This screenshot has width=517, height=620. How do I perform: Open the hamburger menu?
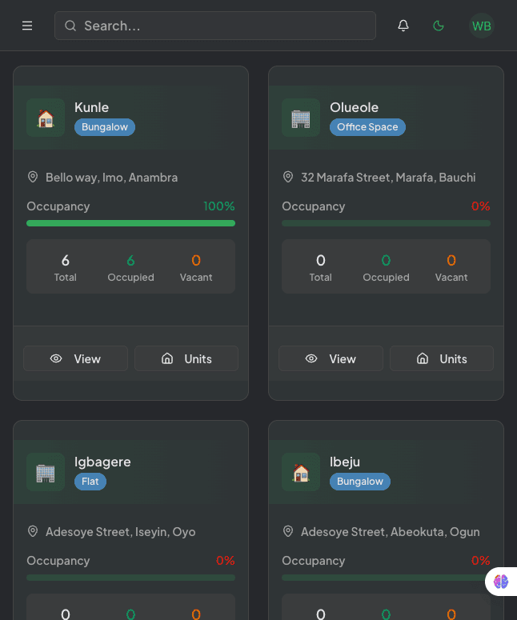click(27, 26)
